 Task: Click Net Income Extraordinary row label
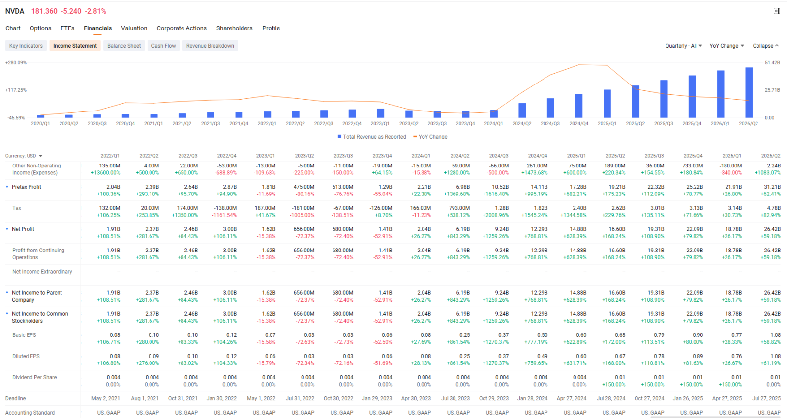[x=42, y=272]
